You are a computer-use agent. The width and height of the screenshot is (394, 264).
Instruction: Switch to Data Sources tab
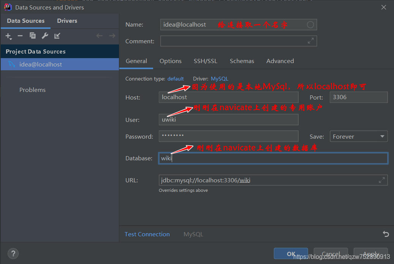[x=25, y=21]
